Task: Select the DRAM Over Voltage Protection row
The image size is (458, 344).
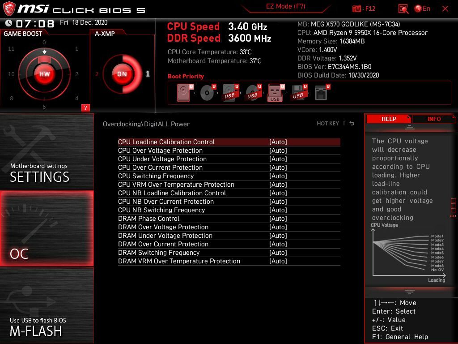Action: click(x=229, y=227)
